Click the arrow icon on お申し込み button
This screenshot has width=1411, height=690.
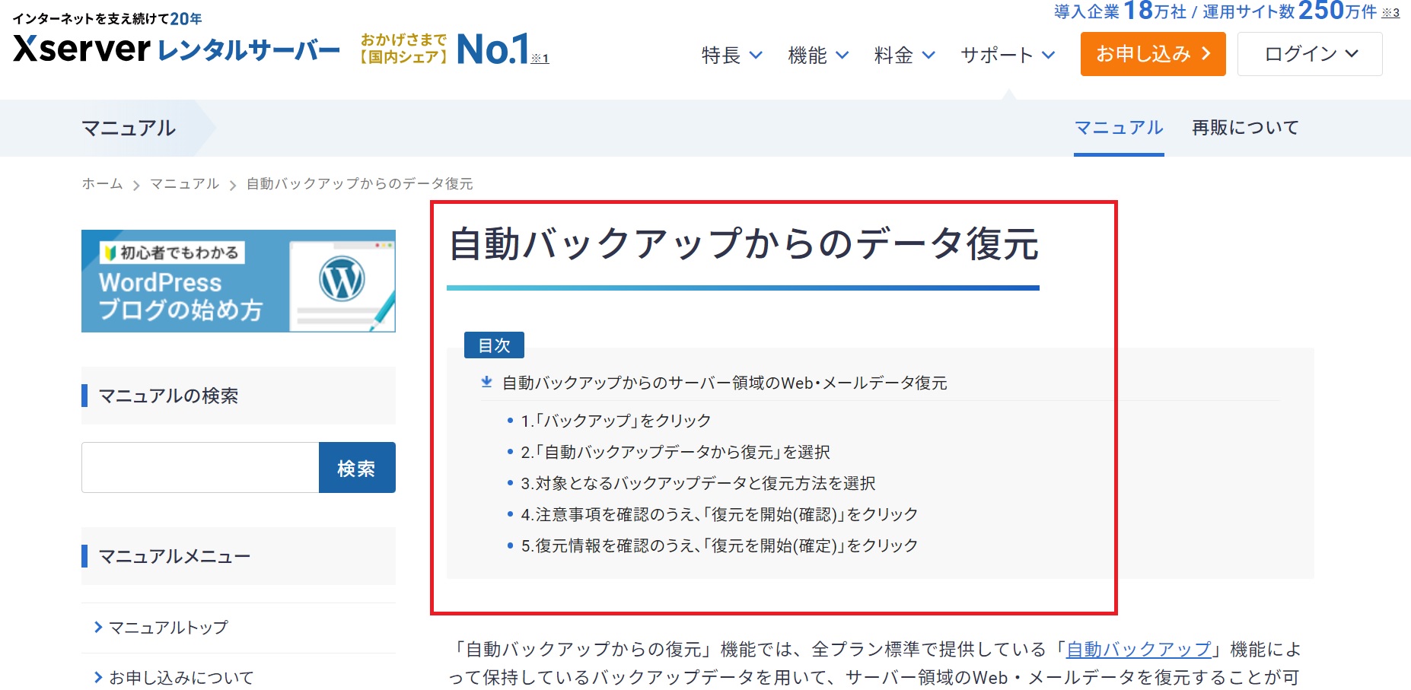1206,54
